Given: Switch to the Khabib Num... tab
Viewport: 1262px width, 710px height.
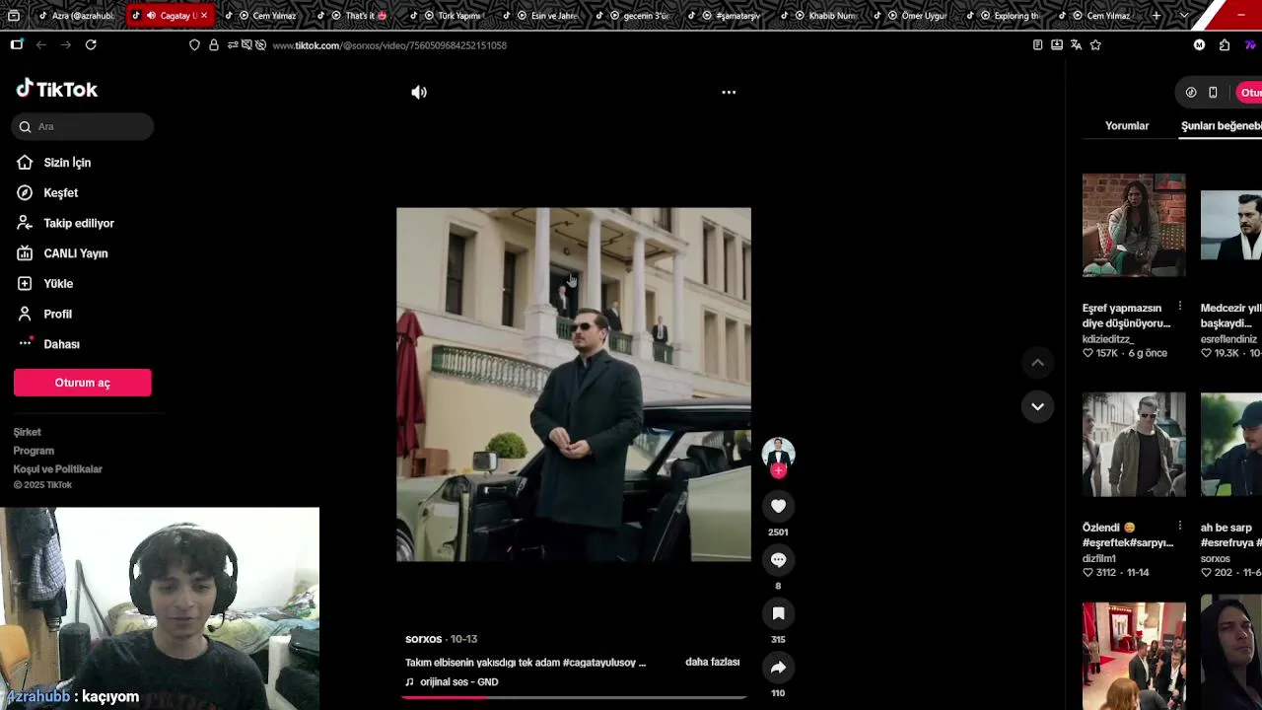Looking at the screenshot, I should tap(822, 16).
